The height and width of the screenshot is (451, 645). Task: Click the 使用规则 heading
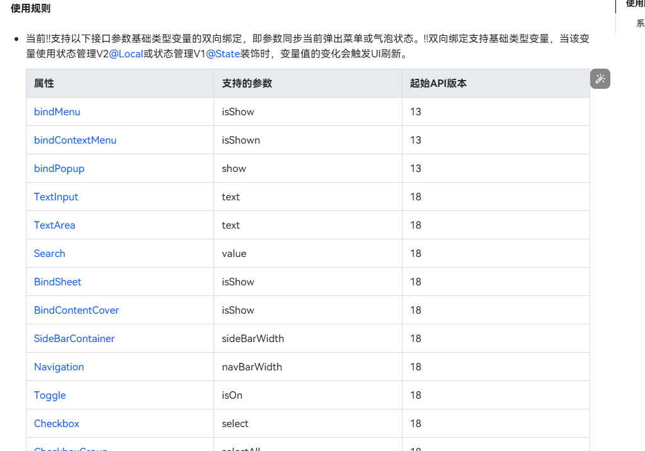coord(30,8)
